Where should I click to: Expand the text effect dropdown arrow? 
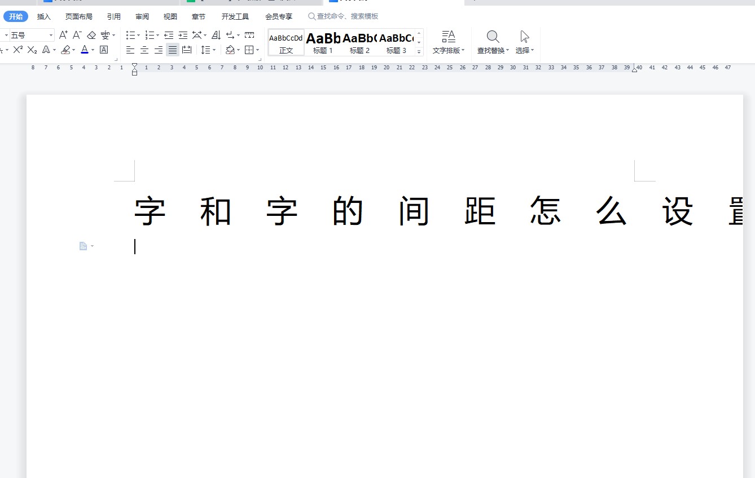(x=55, y=50)
